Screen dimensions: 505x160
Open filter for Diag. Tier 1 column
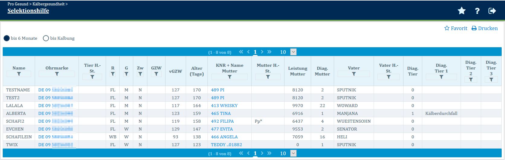point(441,77)
